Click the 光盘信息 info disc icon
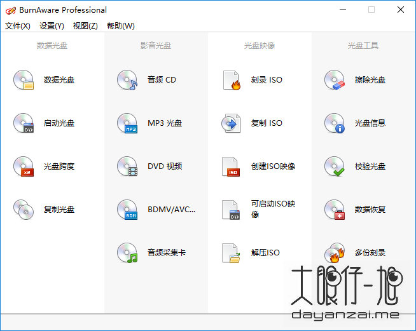 pyautogui.click(x=335, y=123)
